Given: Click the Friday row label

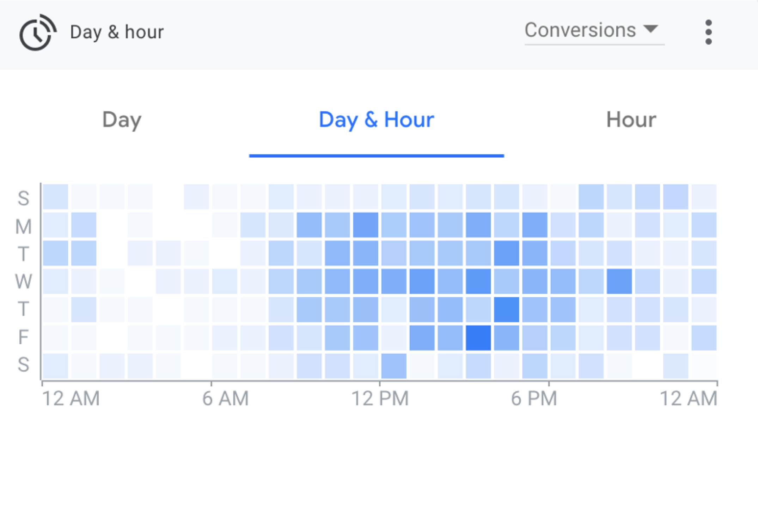Looking at the screenshot, I should pos(23,337).
